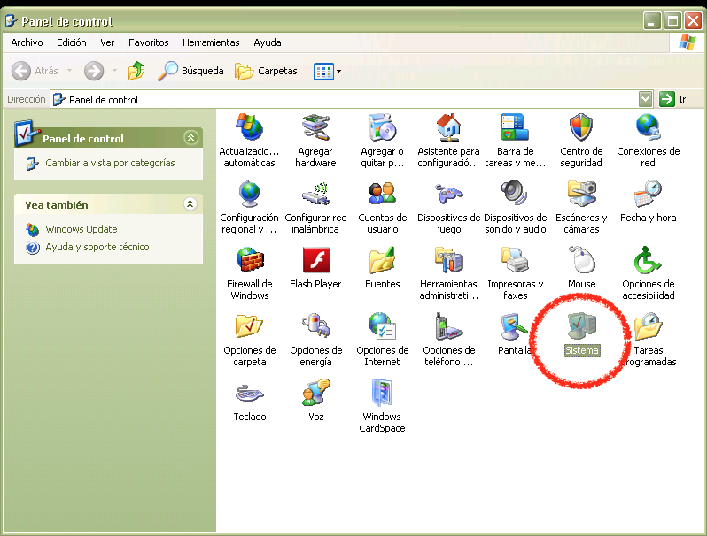This screenshot has height=536, width=707.
Task: Open Opciones de energía icon
Action: click(x=315, y=325)
